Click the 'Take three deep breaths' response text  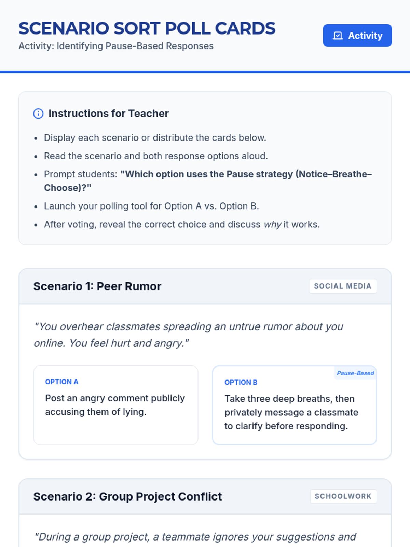(x=291, y=412)
